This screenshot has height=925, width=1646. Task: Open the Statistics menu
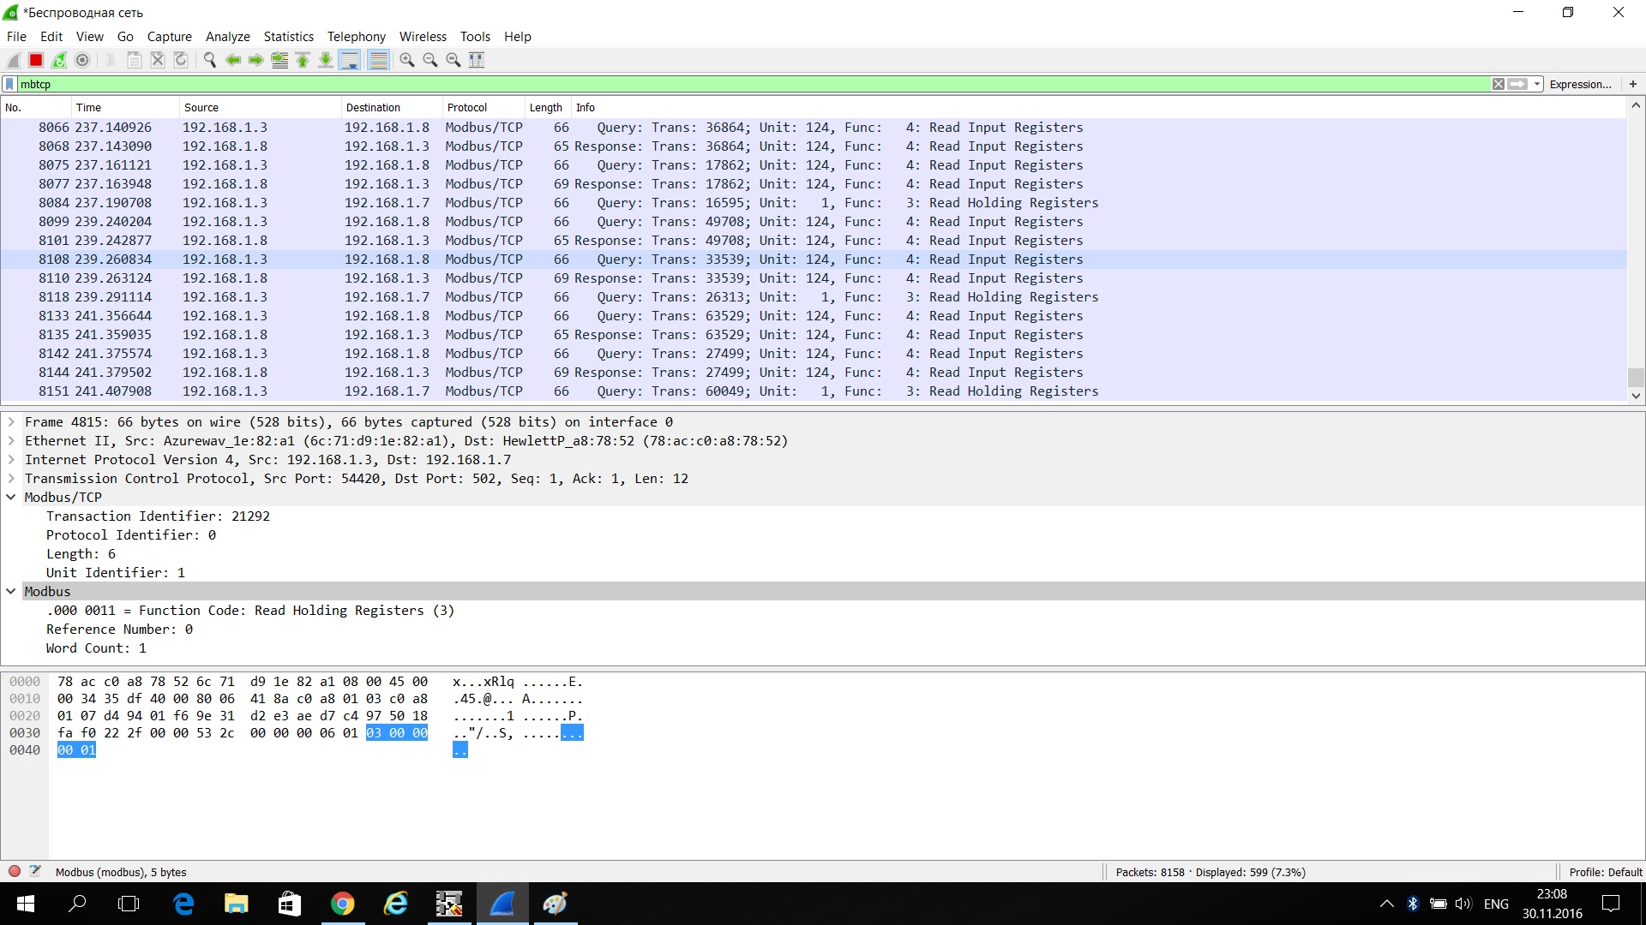[288, 37]
